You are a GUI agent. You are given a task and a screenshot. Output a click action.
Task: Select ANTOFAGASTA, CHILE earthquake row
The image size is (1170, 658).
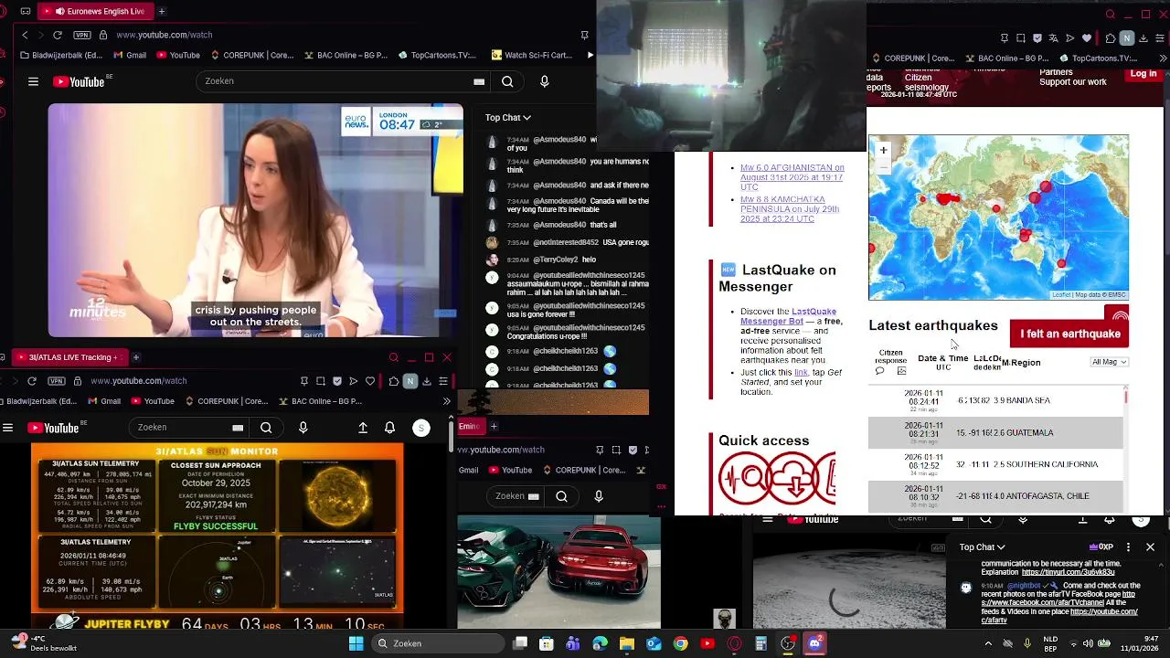(x=995, y=496)
